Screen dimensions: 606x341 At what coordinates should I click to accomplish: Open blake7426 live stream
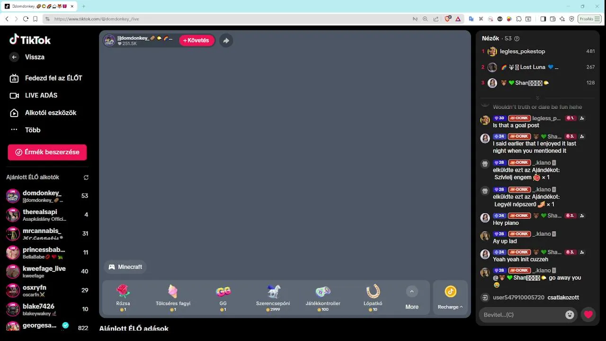(x=47, y=309)
